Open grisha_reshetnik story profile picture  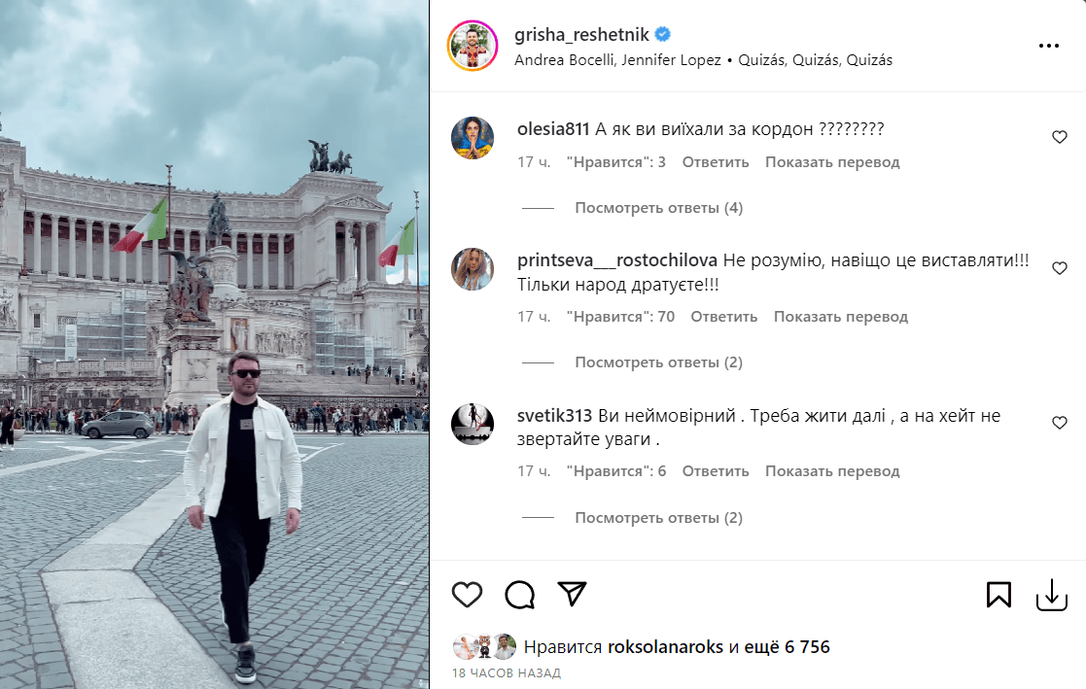click(x=473, y=46)
